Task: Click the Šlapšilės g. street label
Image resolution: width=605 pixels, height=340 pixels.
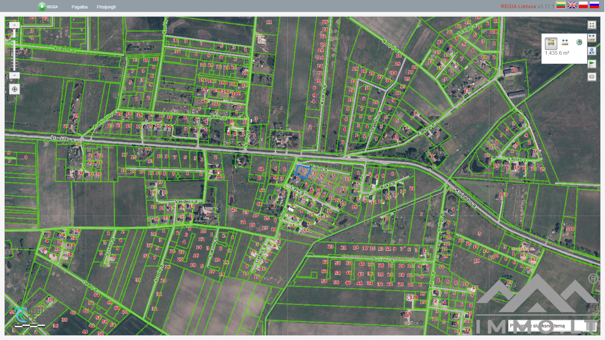Action: click(63, 139)
